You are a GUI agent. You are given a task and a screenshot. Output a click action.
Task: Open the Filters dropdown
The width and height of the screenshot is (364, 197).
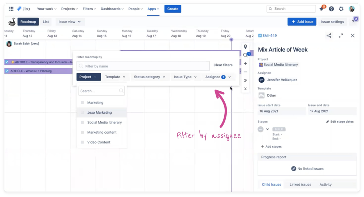click(x=89, y=9)
